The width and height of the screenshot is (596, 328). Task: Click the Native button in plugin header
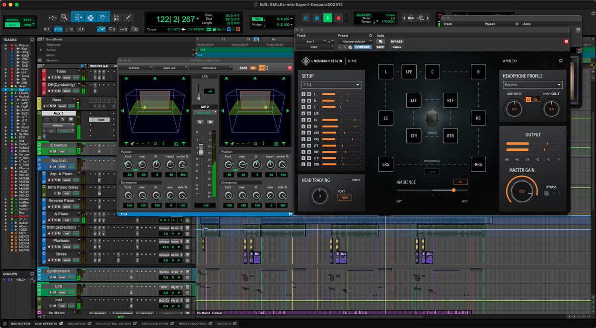coord(396,47)
